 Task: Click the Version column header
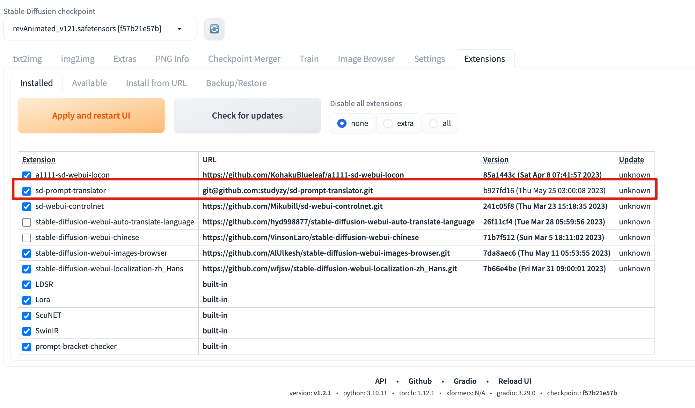pyautogui.click(x=496, y=160)
